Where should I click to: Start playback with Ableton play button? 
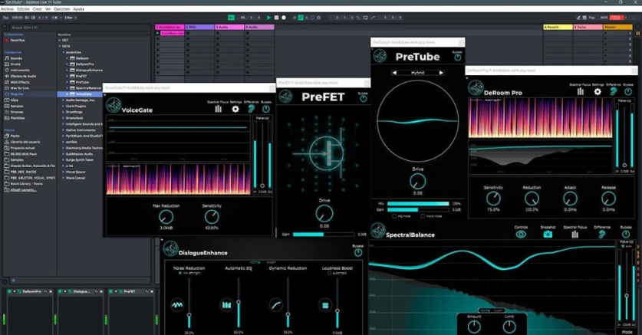click(269, 18)
